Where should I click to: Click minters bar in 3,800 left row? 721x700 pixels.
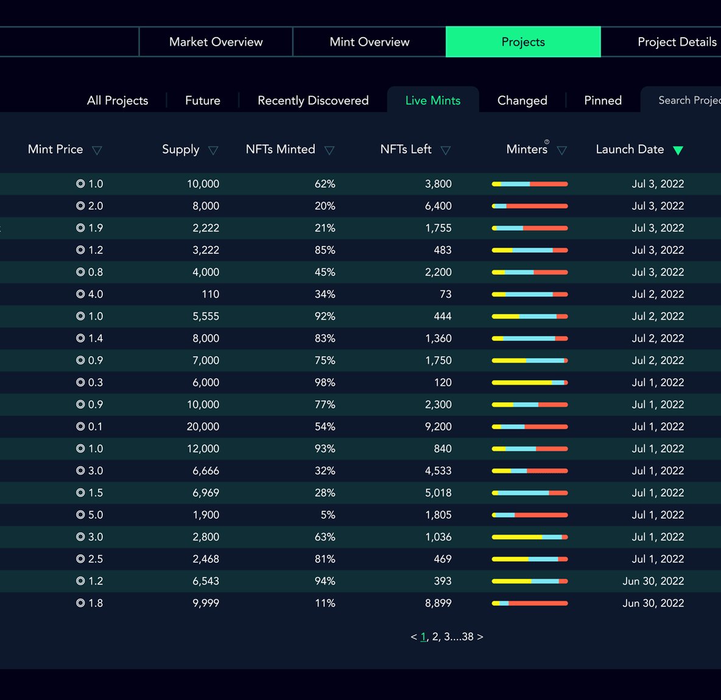tap(530, 184)
